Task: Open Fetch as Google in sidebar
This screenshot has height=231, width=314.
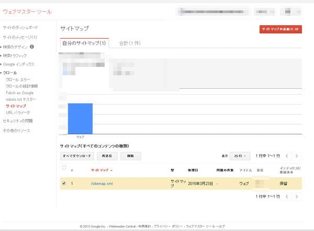Action: 19,93
